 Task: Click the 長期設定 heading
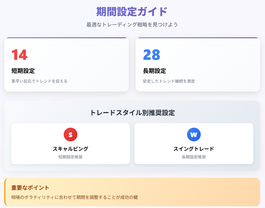click(154, 71)
